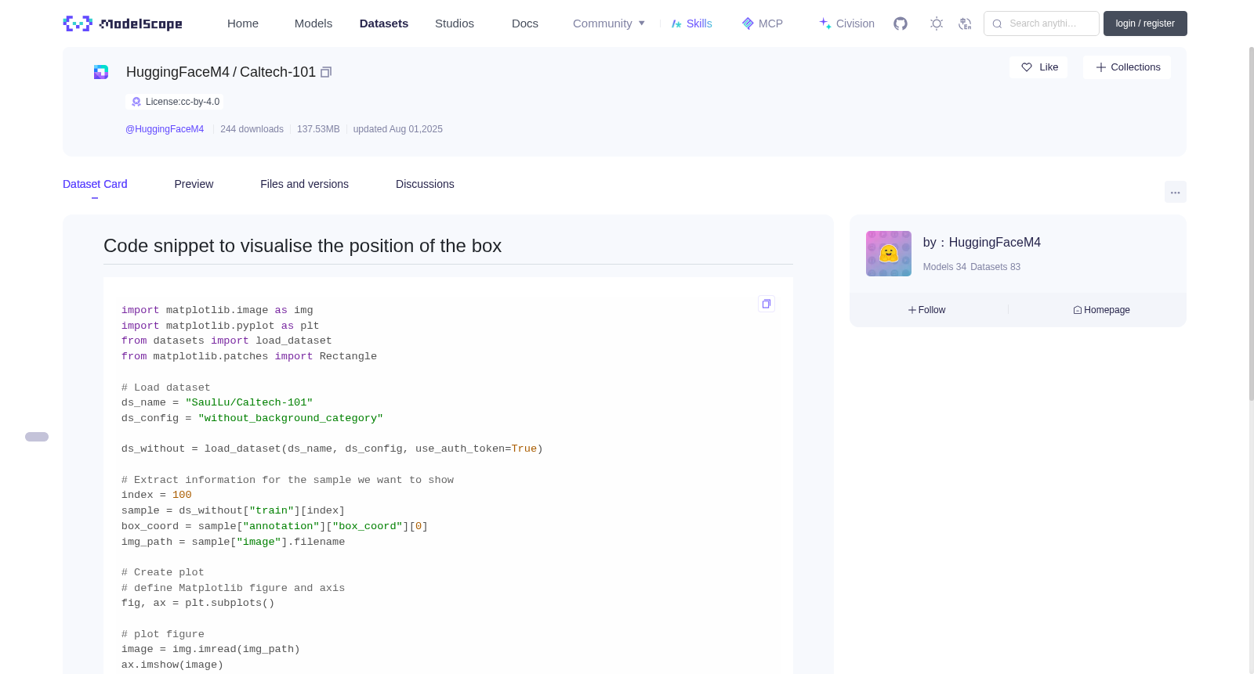Click the fig, ax = plt.subplots() line
1254x674 pixels.
pos(198,603)
